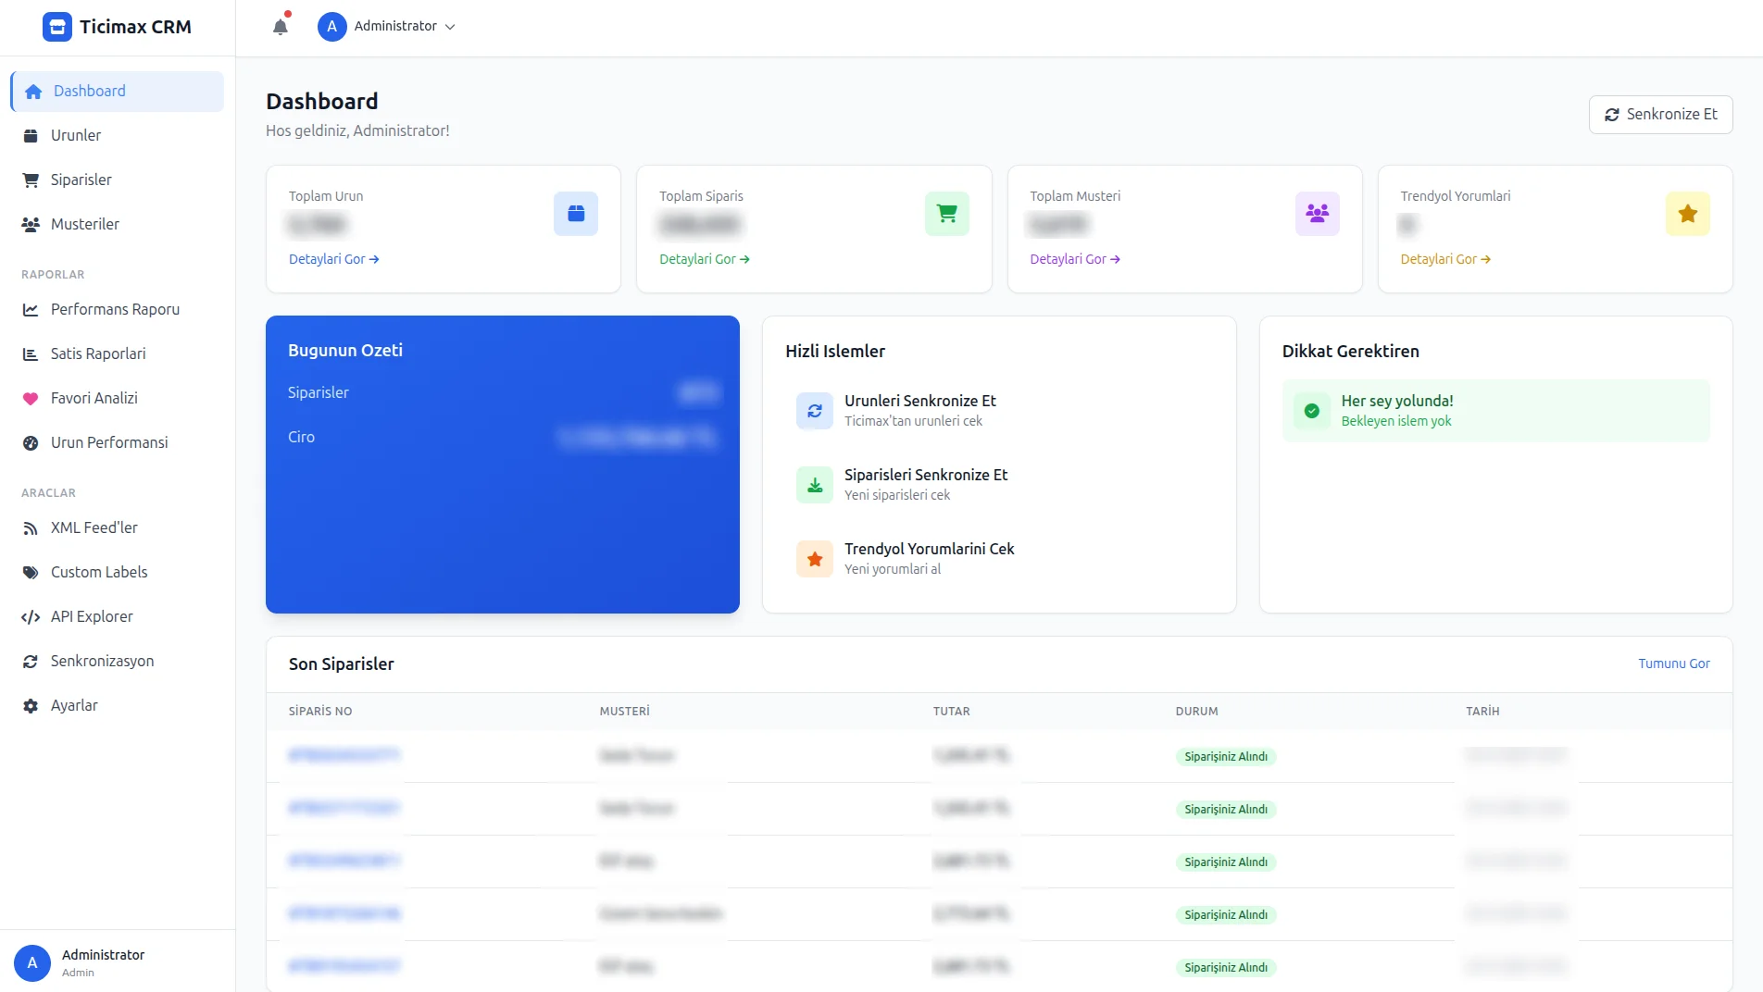Click the Ticimax CRM logo icon
This screenshot has height=992, width=1763.
(x=57, y=27)
